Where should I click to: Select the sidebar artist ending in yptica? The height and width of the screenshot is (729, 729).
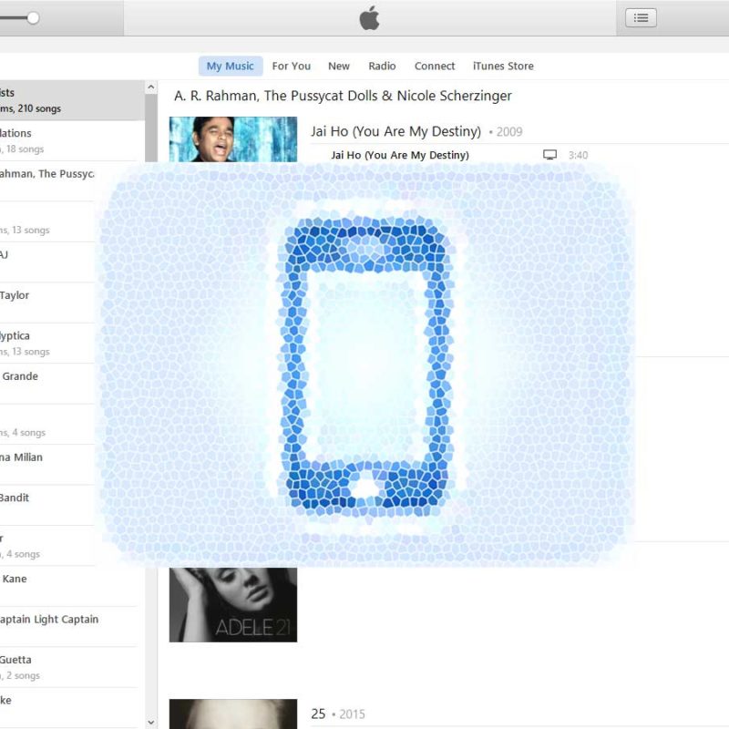[x=46, y=344]
